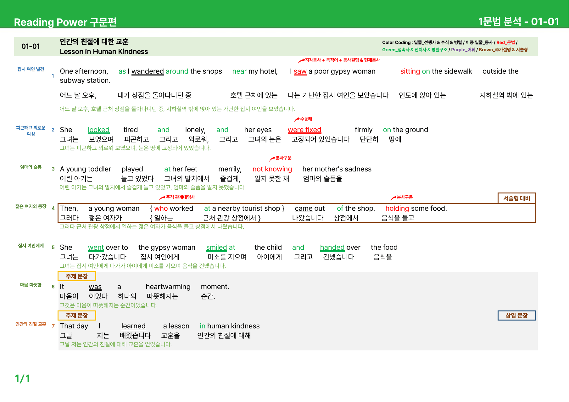Click the '분사구문' note above 'not knowing'
The width and height of the screenshot is (569, 402).
[283, 158]
